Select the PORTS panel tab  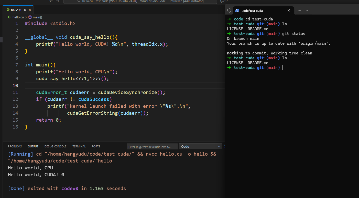pos(96,146)
